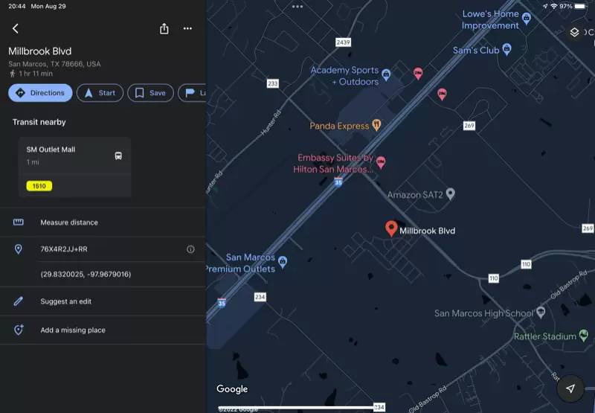Open the map layers icon
595x413 pixels.
click(574, 33)
